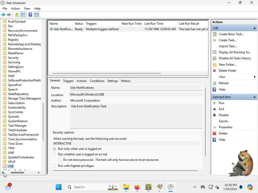258x193 pixels.
Task: Click the red X Delete task icon
Action: [214, 133]
